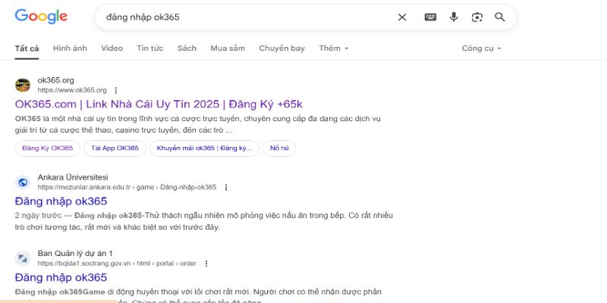Click the magnifying glass search icon
607x303 pixels.
[500, 17]
